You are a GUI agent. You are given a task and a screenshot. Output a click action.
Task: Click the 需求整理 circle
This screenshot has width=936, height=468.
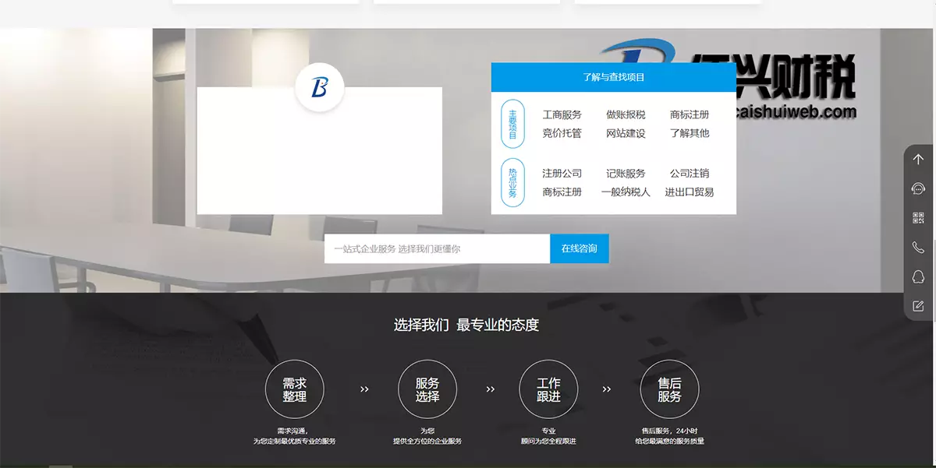295,389
